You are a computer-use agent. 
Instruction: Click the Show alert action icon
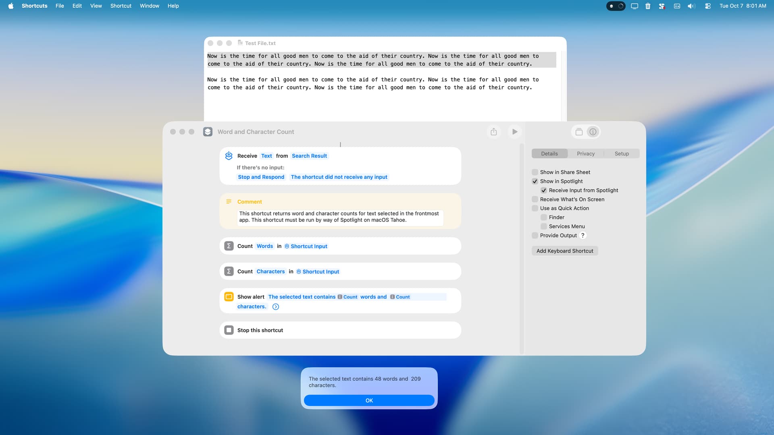point(229,297)
